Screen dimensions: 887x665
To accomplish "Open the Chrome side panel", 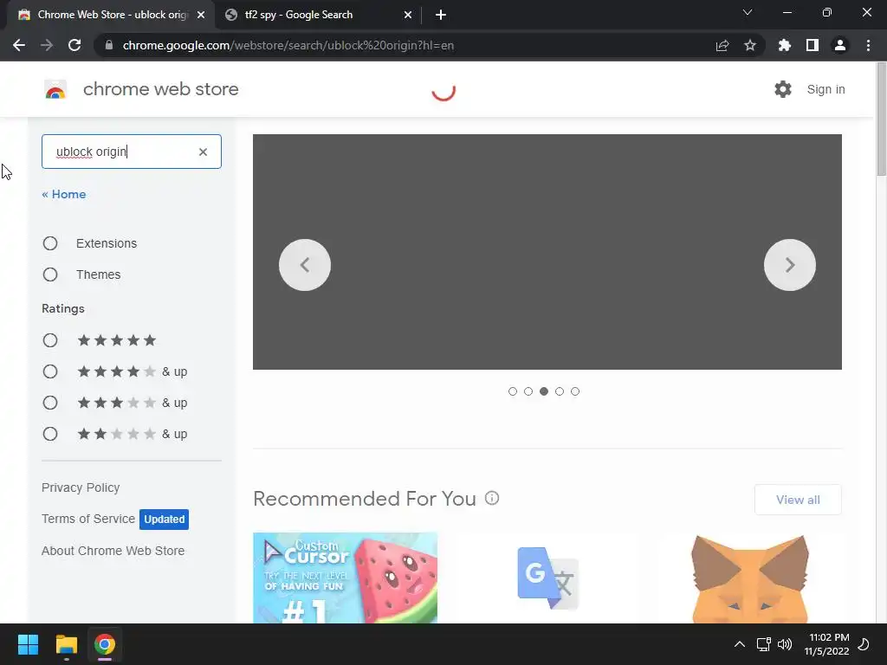I will 813,45.
